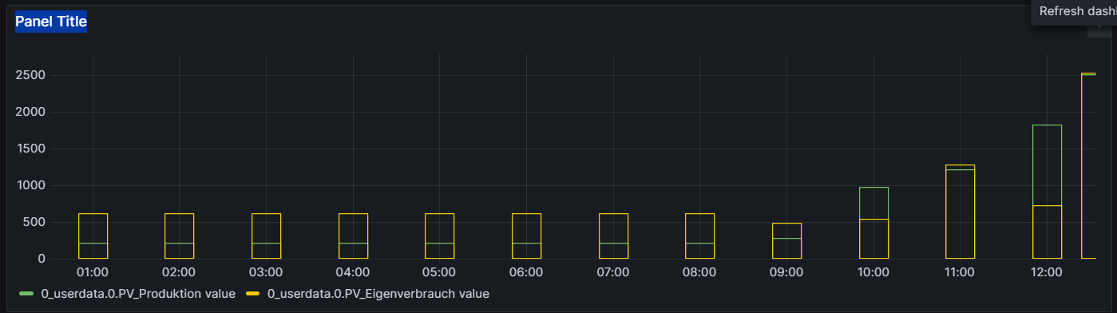
Task: Select the bar at 08:00
Action: 699,236
